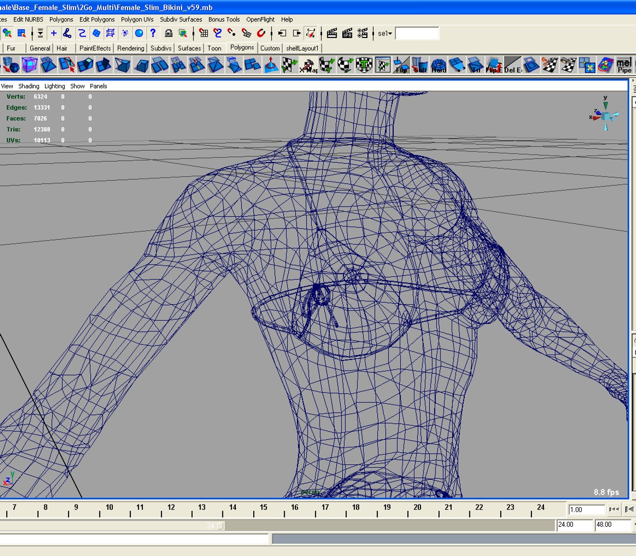The width and height of the screenshot is (636, 556).
Task: Toggle the deformations selection mask icon
Action: click(x=110, y=33)
